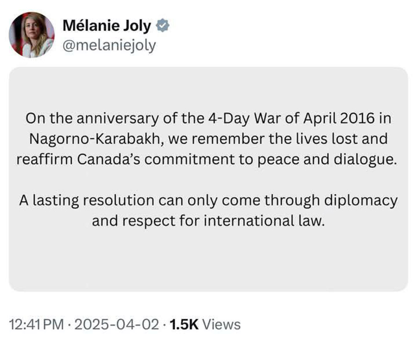Image resolution: width=417 pixels, height=341 pixels.
Task: Click the 2025-04-02 post date
Action: pyautogui.click(x=117, y=324)
